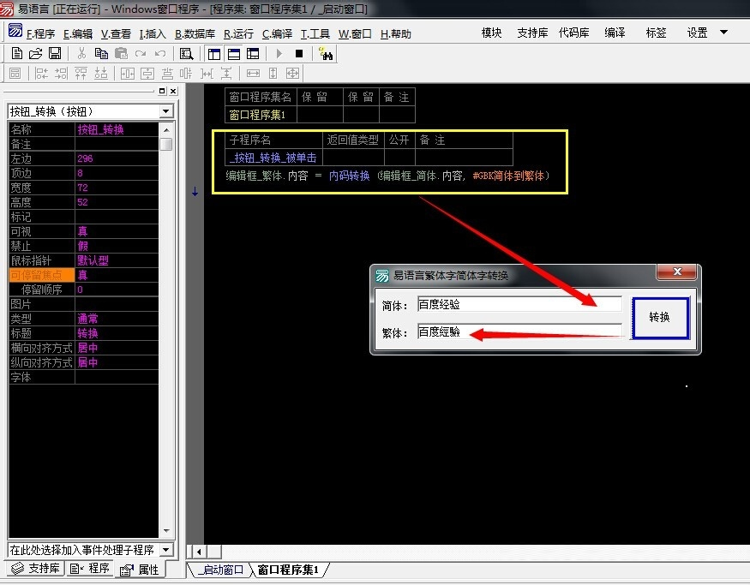
Task: Close the property panel with its X
Action: click(x=173, y=91)
